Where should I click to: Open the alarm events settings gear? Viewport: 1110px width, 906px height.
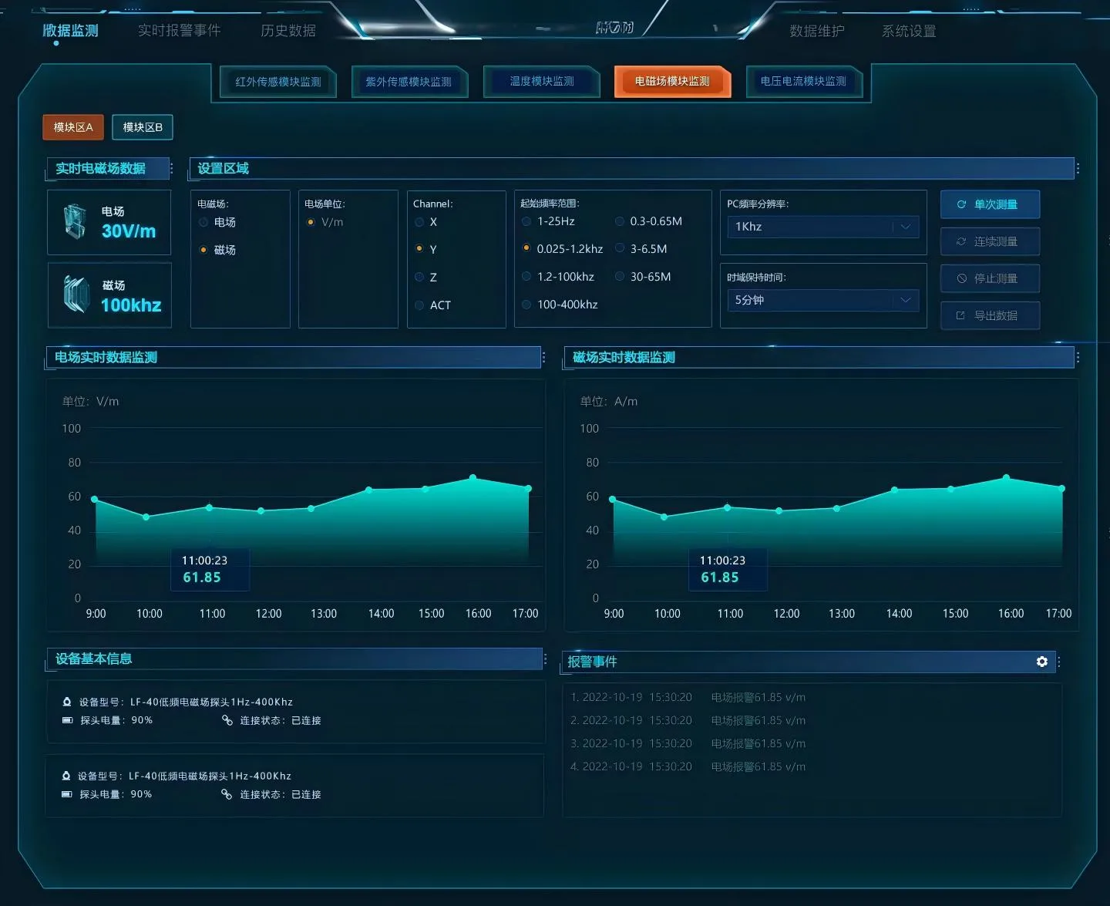[1042, 662]
